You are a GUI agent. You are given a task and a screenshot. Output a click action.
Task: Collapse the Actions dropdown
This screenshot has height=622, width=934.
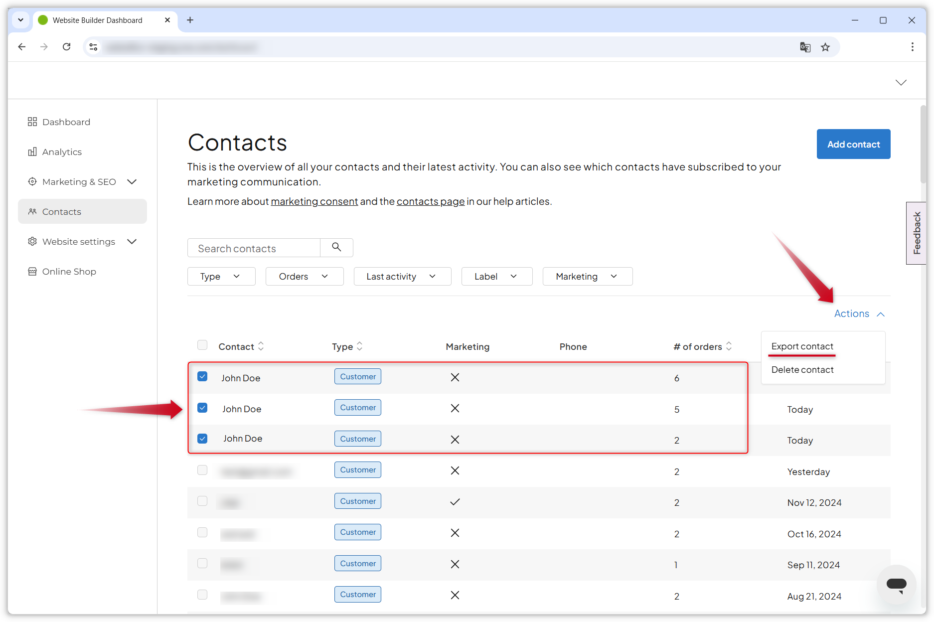[x=859, y=313]
